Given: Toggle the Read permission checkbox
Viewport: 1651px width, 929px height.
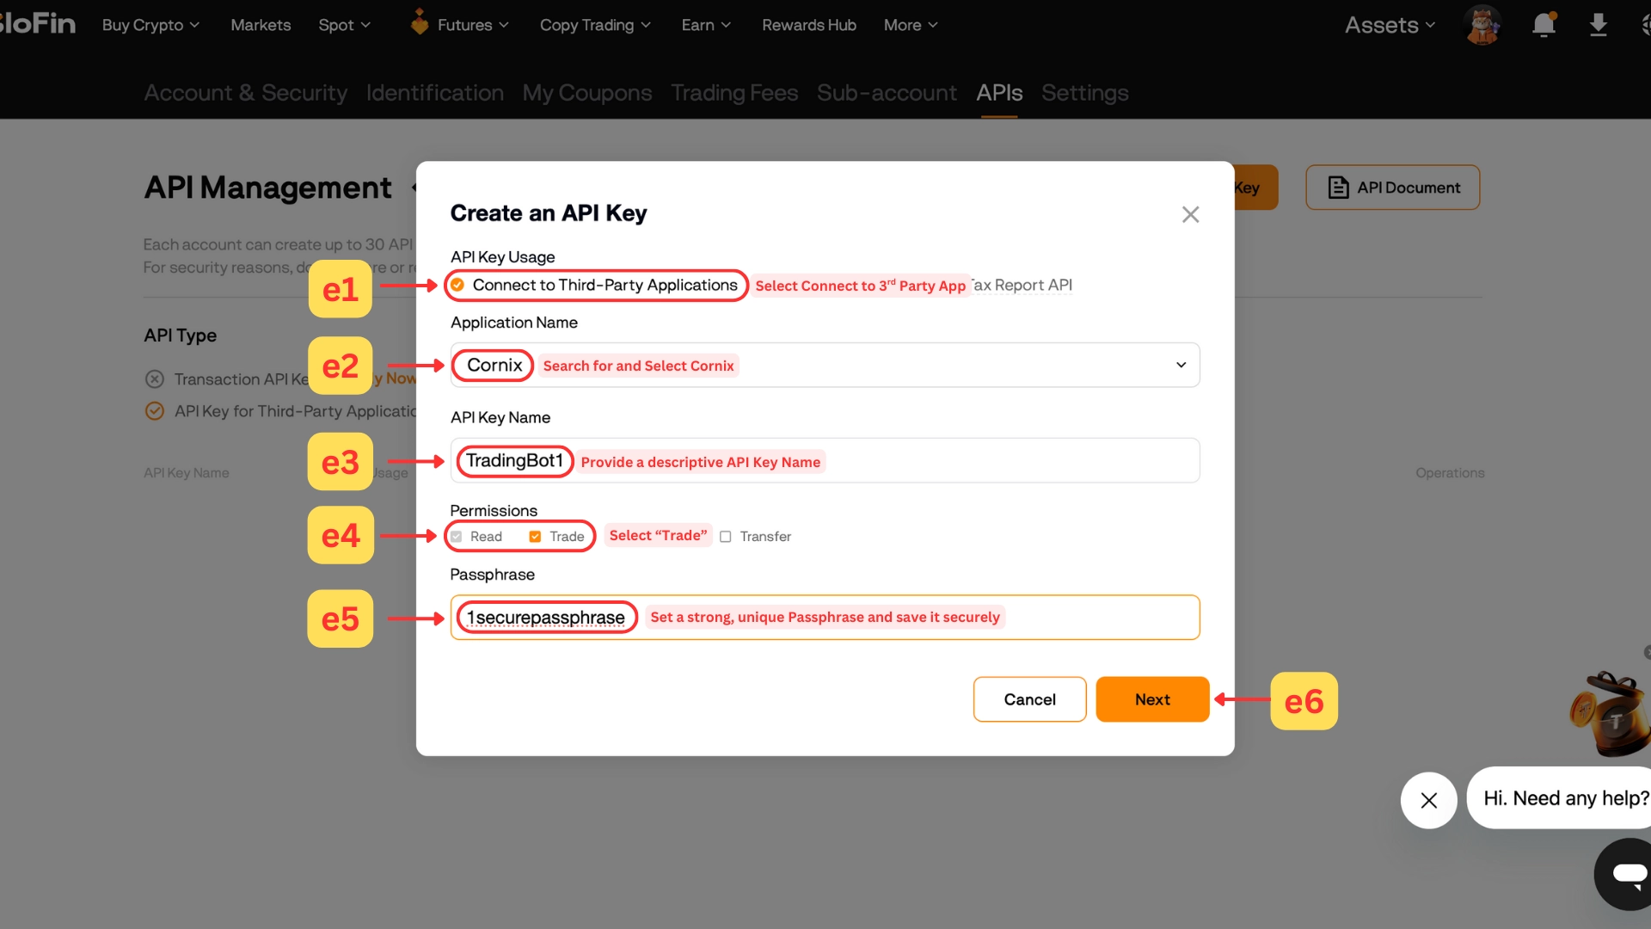Looking at the screenshot, I should tap(457, 537).
